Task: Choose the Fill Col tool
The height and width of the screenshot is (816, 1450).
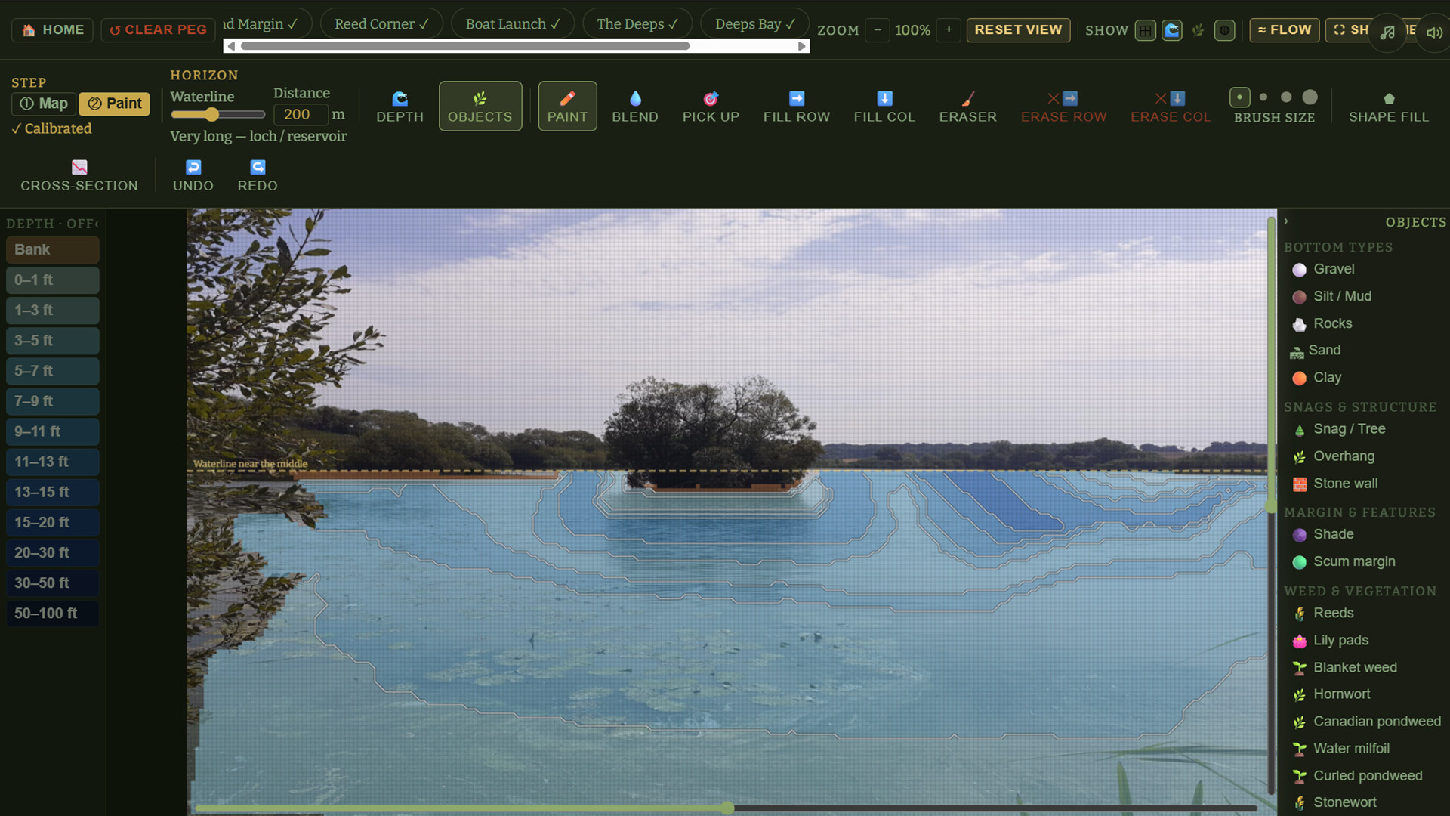Action: [884, 107]
